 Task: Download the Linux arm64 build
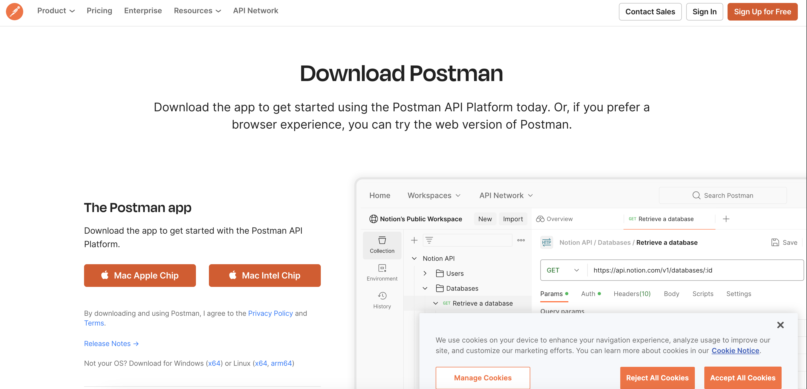pos(281,363)
